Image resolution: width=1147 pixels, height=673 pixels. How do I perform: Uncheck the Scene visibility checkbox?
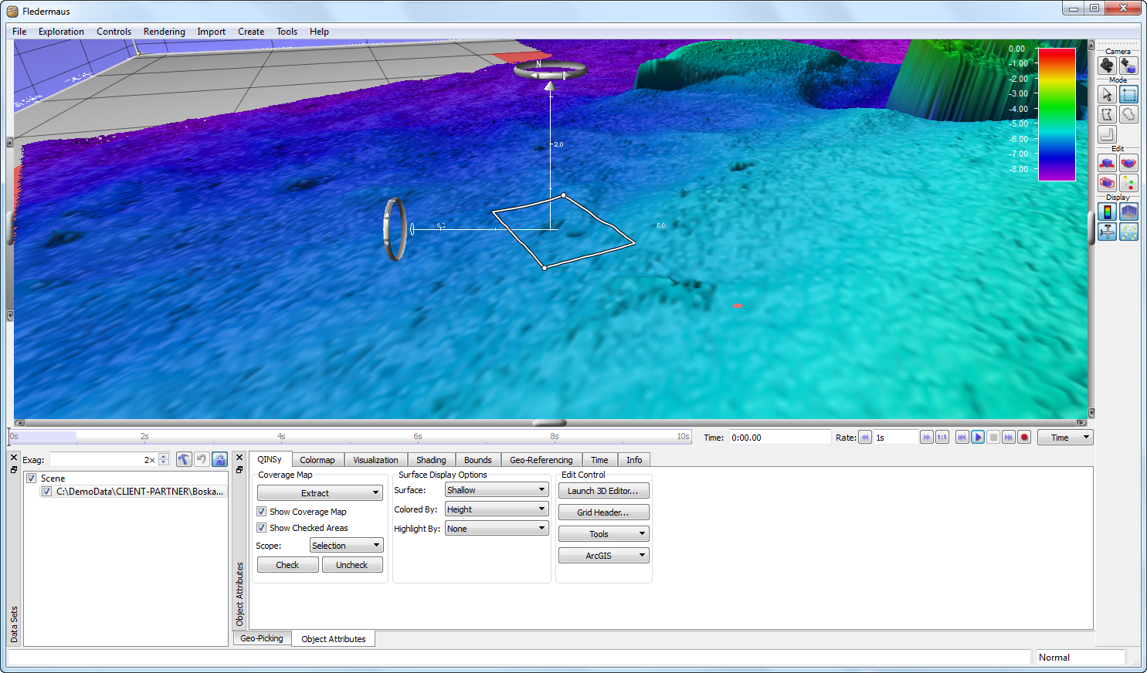(x=32, y=479)
